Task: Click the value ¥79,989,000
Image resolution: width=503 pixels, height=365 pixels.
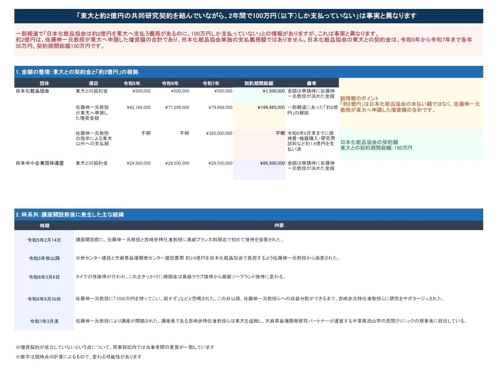Action: point(220,107)
